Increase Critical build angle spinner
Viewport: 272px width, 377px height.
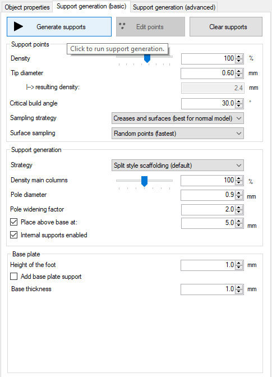pos(239,102)
